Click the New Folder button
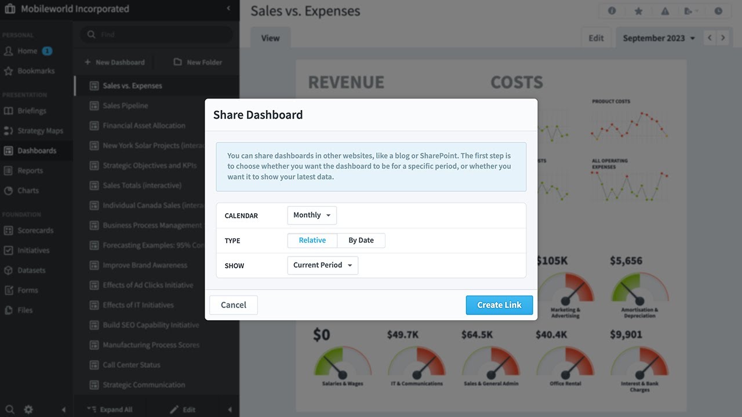This screenshot has height=417, width=742. 198,63
